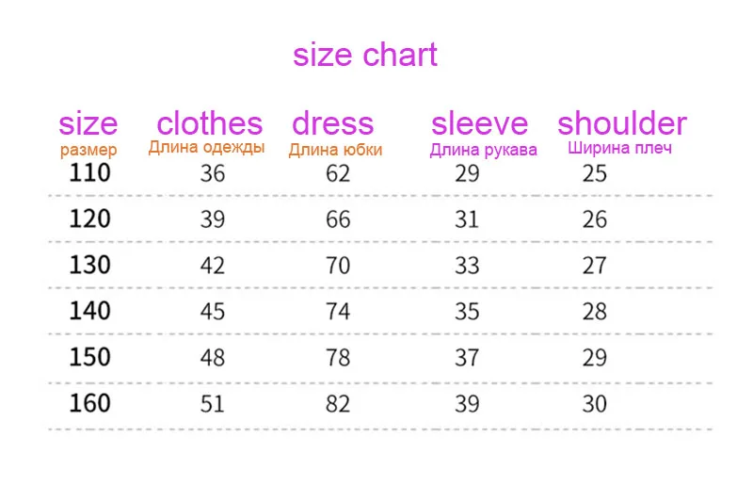Click the 'Длина юбки' subtitle
This screenshot has height=502, width=753.
335,150
